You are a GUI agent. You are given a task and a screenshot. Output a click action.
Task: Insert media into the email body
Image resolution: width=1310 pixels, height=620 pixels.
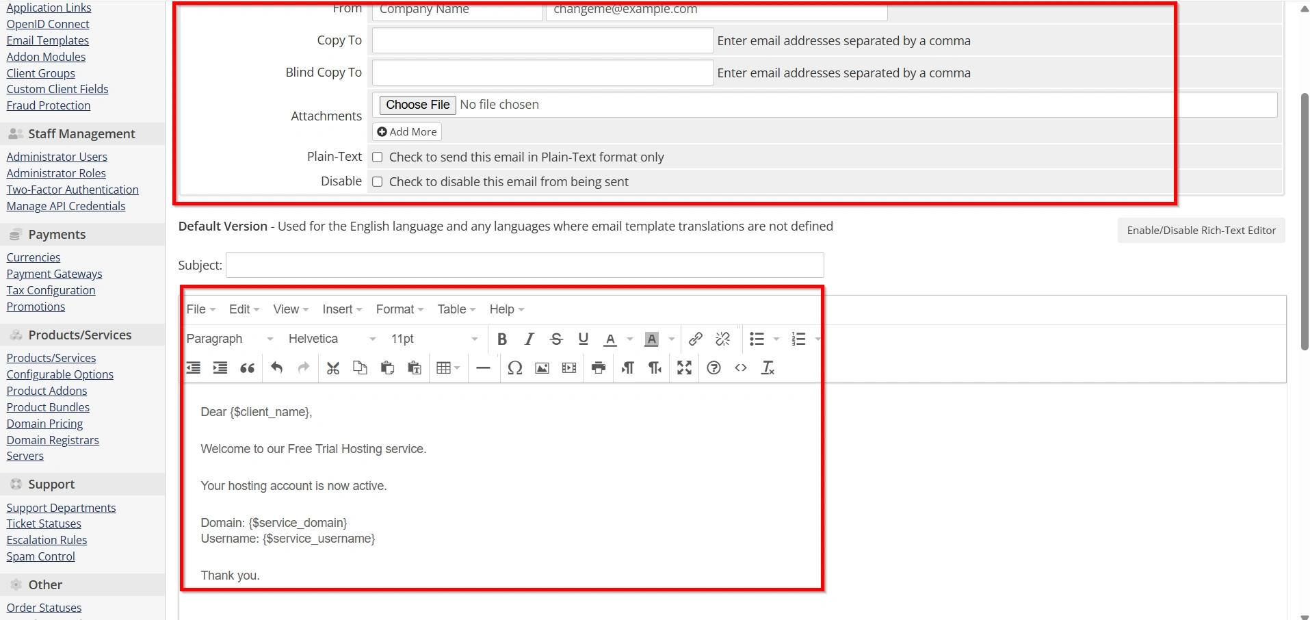pyautogui.click(x=569, y=368)
